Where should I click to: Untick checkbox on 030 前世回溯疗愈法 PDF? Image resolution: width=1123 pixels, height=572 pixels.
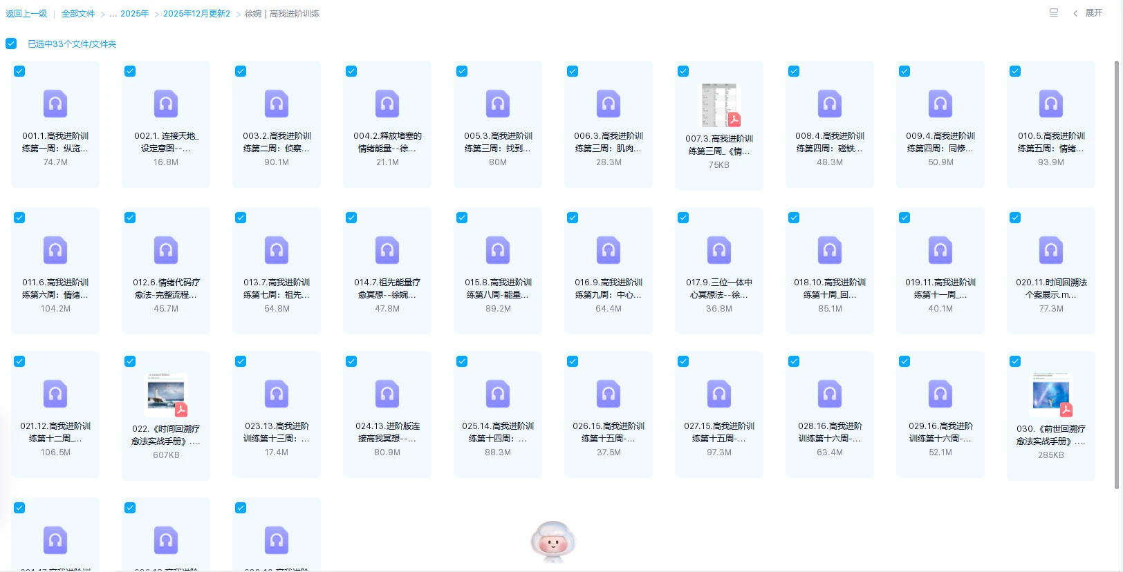click(x=1015, y=361)
